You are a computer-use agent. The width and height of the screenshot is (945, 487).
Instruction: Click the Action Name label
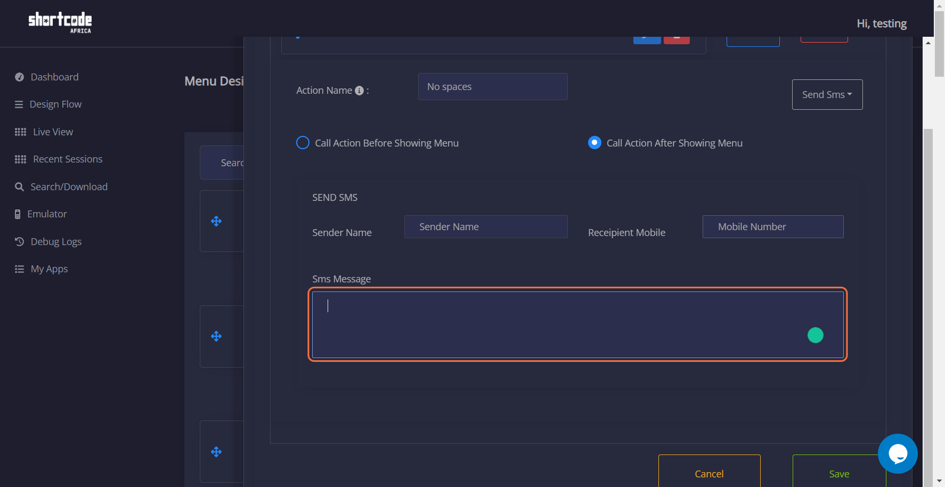324,91
